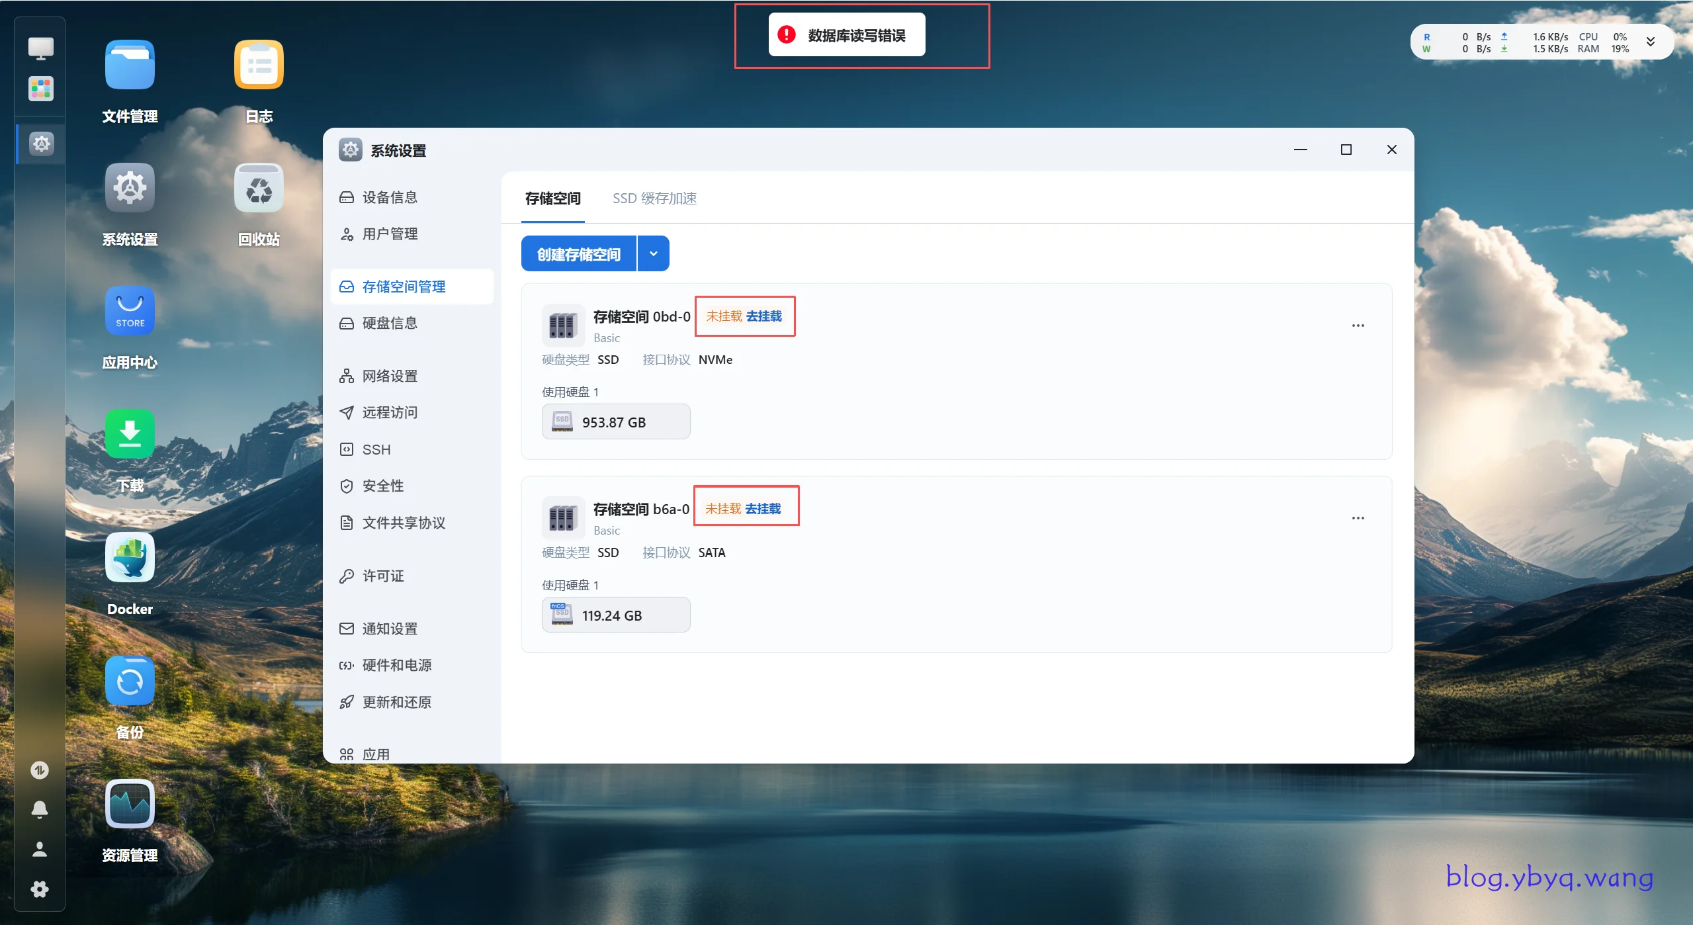Open the 备份 backup app
1693x925 pixels.
pos(130,681)
